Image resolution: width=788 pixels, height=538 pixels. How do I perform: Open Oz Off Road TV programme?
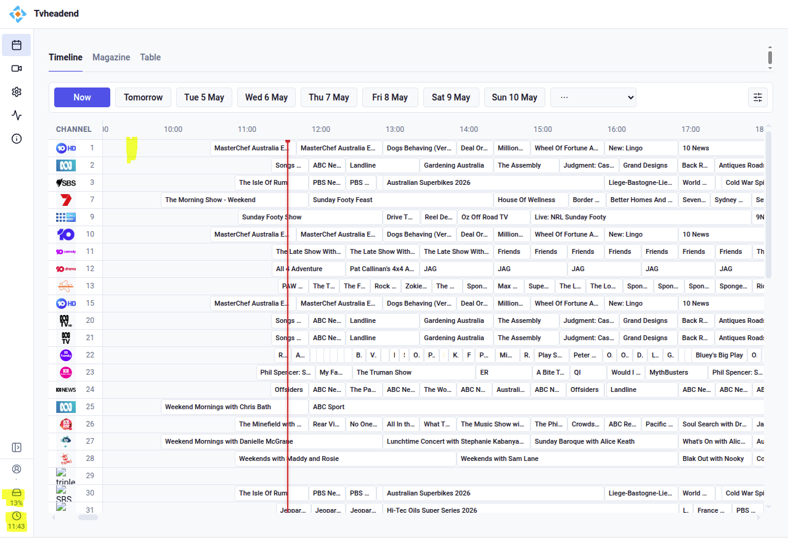coord(494,217)
